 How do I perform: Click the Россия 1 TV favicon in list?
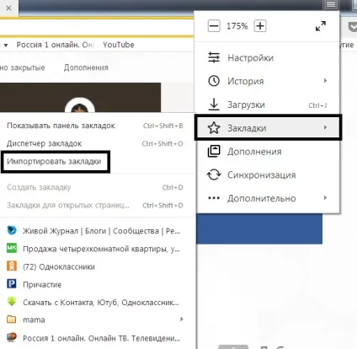[12, 337]
